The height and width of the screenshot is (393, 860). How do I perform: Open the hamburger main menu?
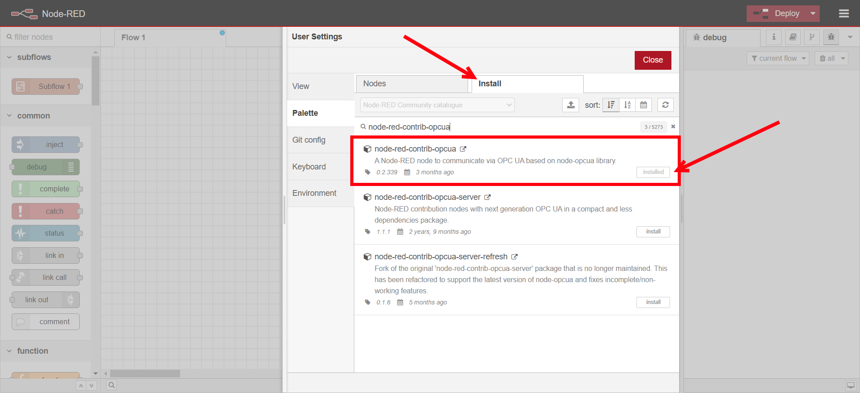point(844,13)
